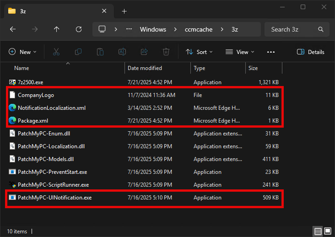
Task: Navigate to ccmcache in breadcrumb
Action: 199,29
